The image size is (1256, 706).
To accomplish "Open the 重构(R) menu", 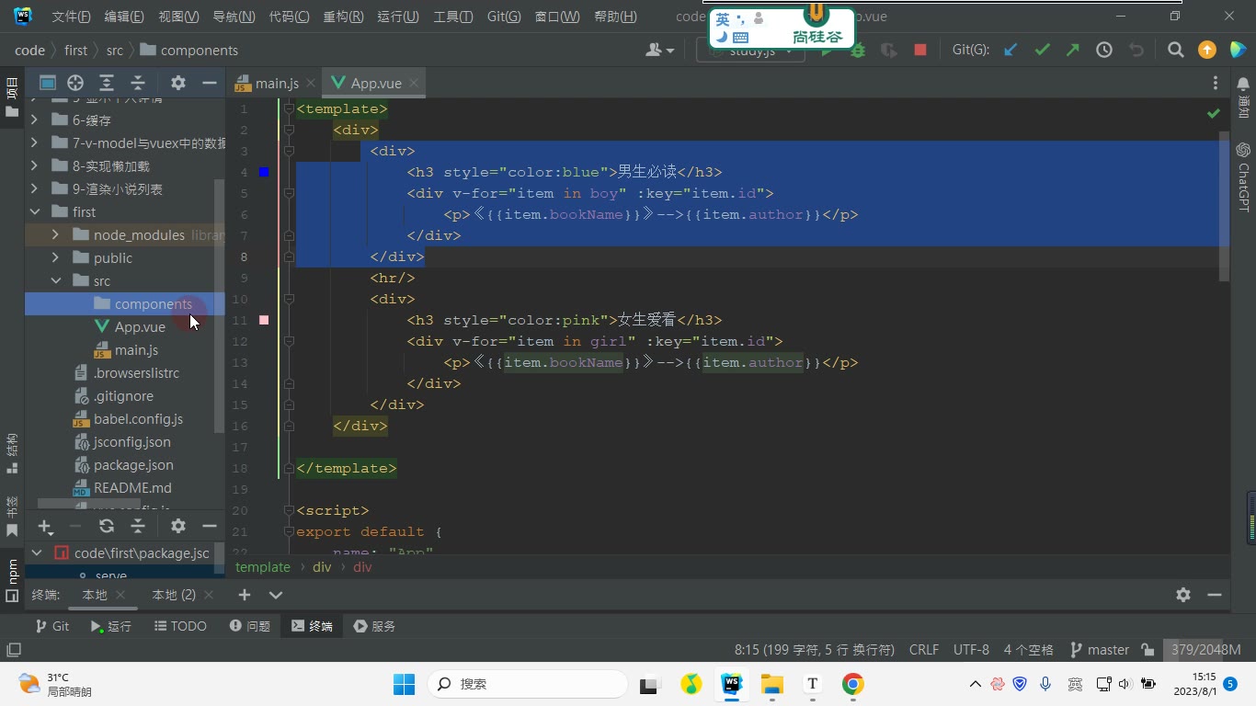I will (x=343, y=17).
